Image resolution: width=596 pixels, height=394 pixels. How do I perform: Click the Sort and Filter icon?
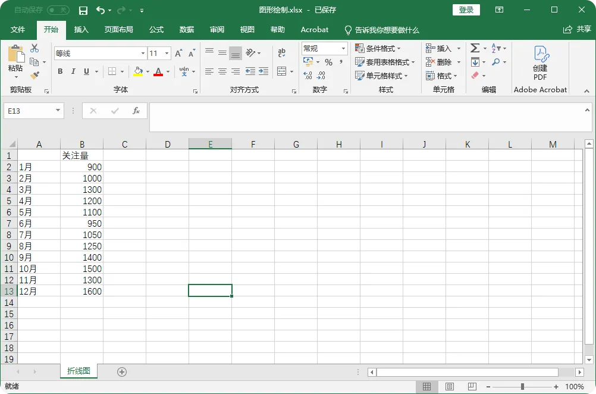[496, 48]
